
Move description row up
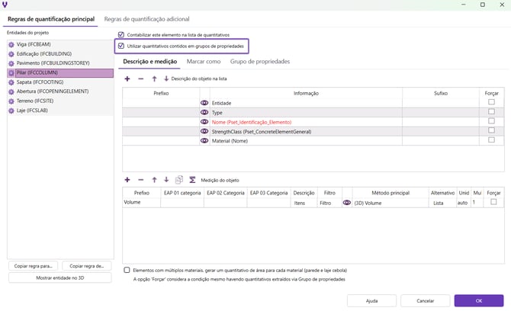[155, 79]
